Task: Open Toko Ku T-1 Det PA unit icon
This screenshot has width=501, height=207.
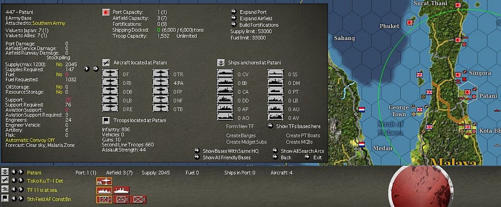Action: pos(104,181)
